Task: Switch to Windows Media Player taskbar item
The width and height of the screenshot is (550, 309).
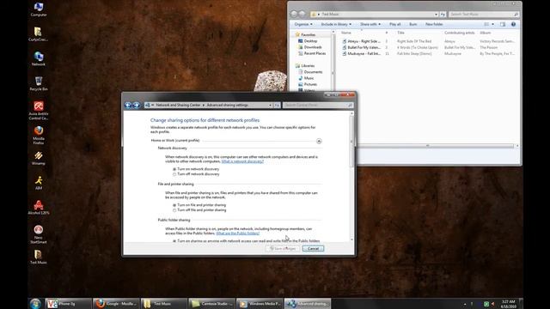Action: tap(260, 303)
